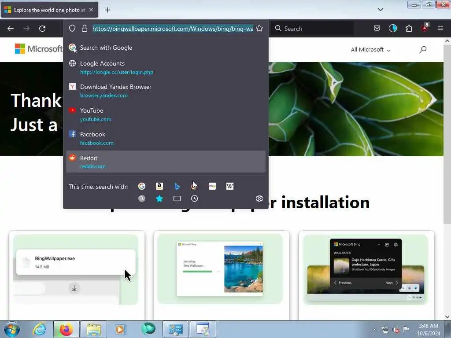Search this time with eBay

(212, 186)
